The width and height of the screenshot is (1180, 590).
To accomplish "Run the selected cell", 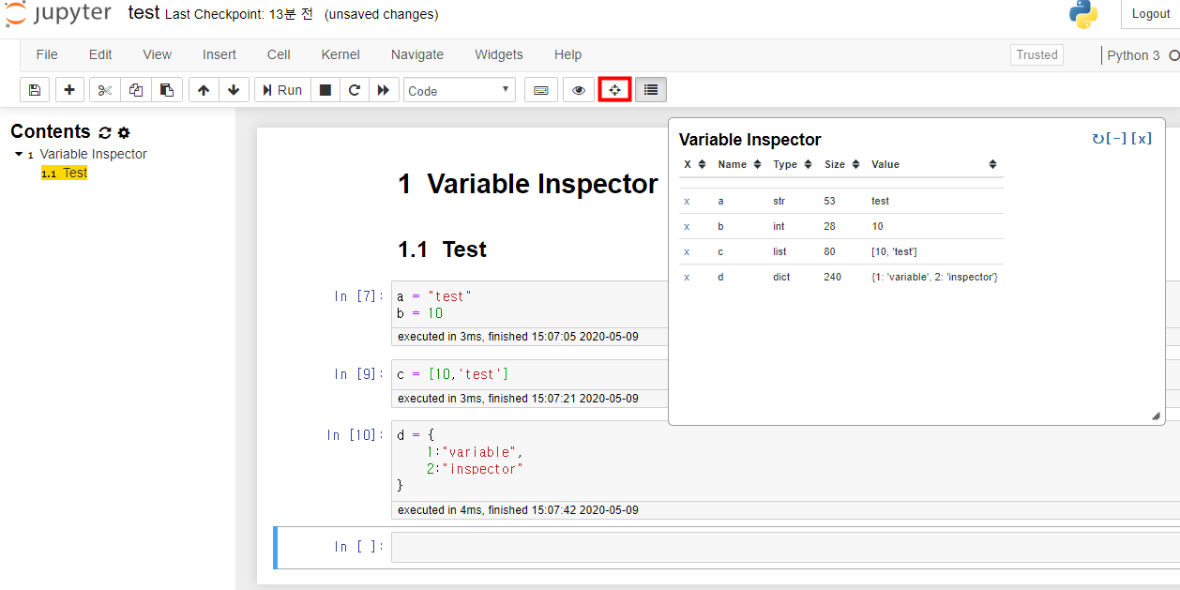I will coord(282,90).
